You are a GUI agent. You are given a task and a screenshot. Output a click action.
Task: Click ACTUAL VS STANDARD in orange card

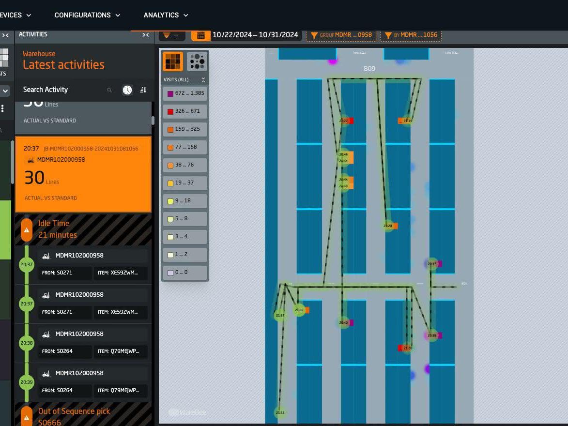[x=51, y=198]
